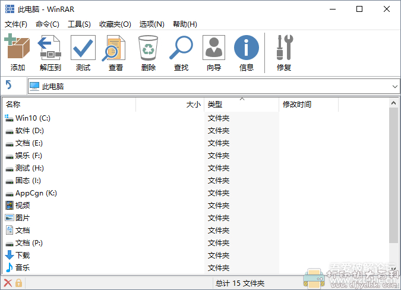401x290 pixels.
Task: Click the Win10 (C:) drive icon
Action: tap(9, 118)
